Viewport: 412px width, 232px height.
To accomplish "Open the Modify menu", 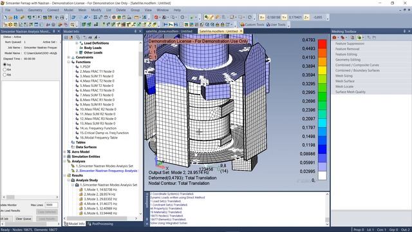I will pos(96,10).
